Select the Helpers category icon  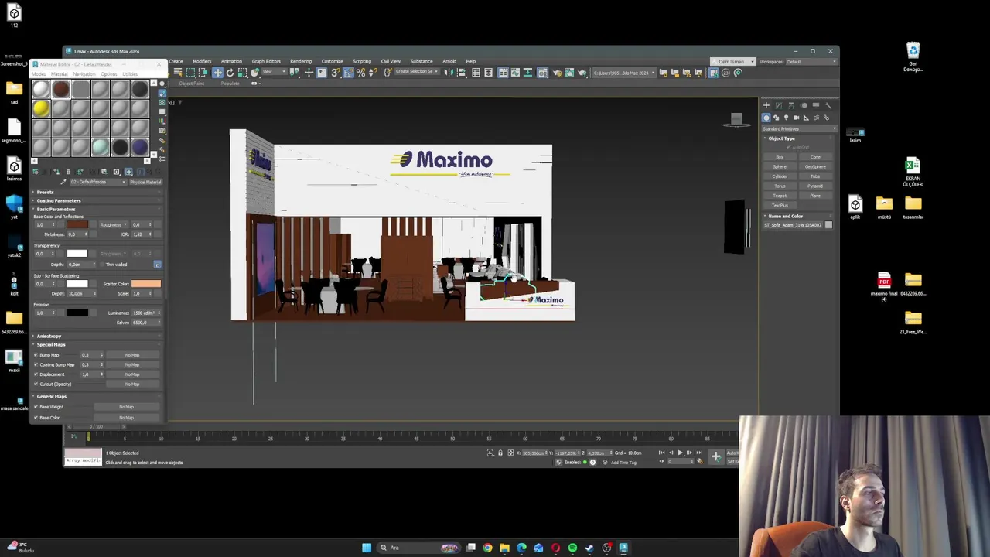click(806, 118)
